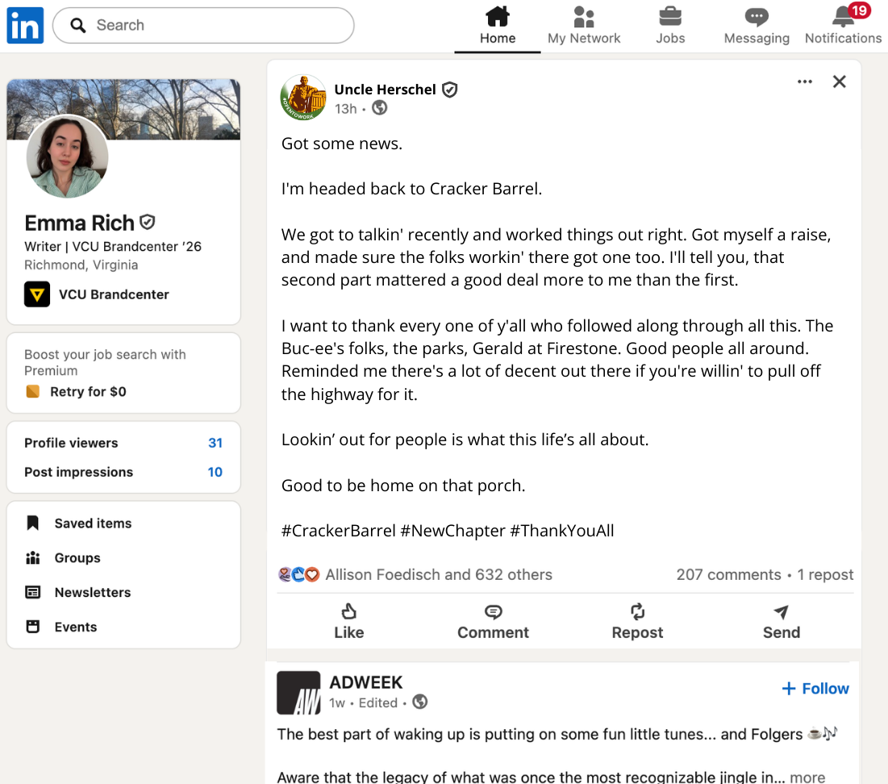The height and width of the screenshot is (784, 888).
Task: Open Newsletters page
Action: pyautogui.click(x=93, y=593)
